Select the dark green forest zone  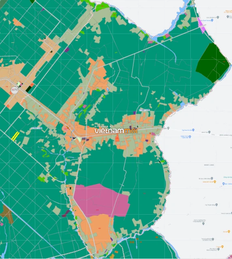[x=213, y=63]
